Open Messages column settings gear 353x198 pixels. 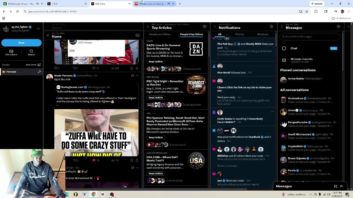coord(338,27)
